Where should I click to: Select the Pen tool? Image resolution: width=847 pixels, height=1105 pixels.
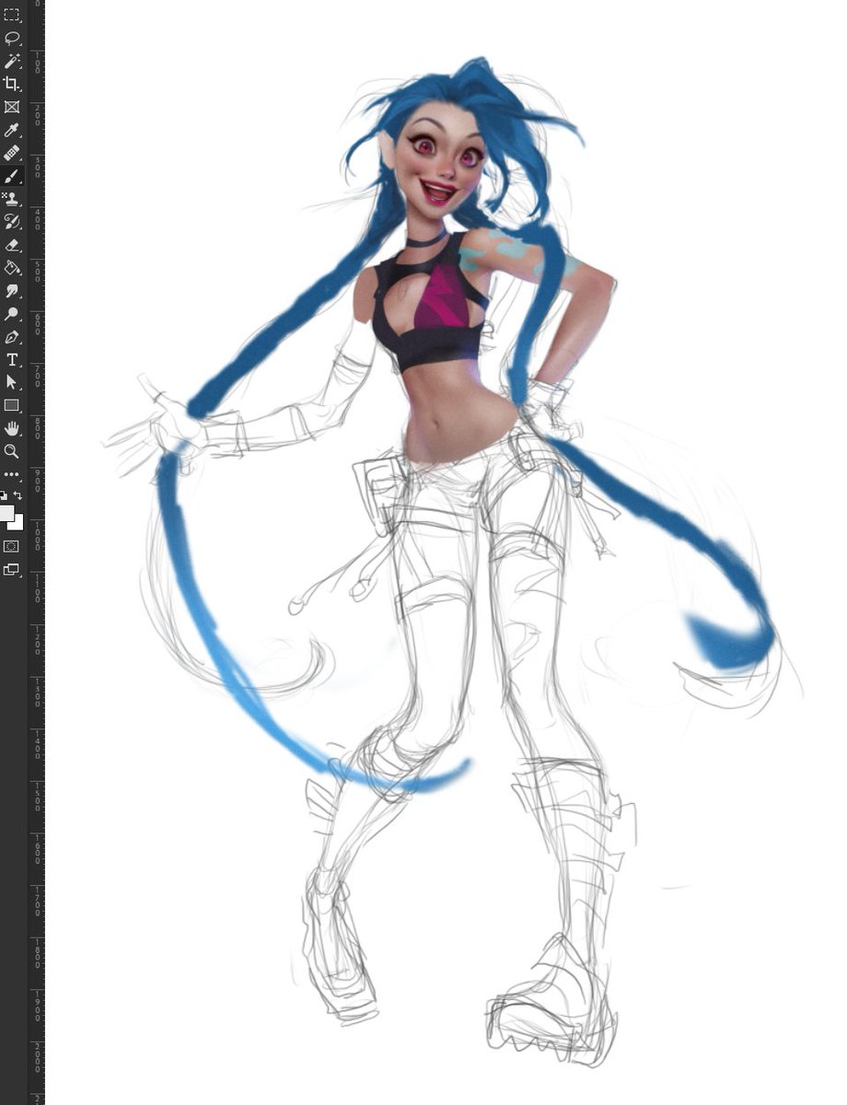pyautogui.click(x=11, y=337)
